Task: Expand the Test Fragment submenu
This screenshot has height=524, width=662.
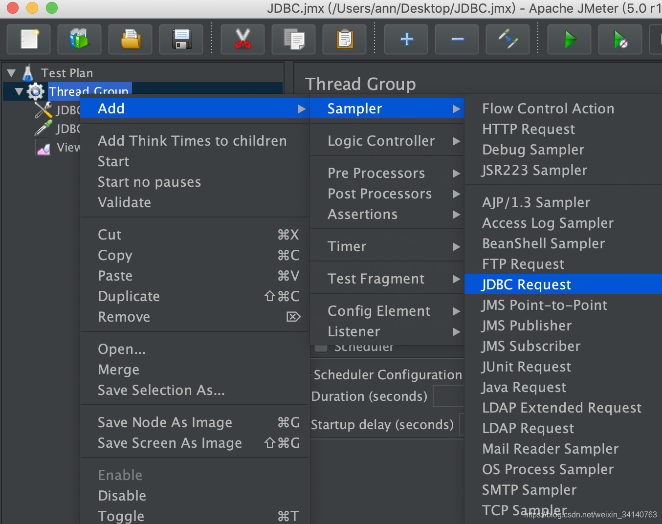Action: point(387,279)
